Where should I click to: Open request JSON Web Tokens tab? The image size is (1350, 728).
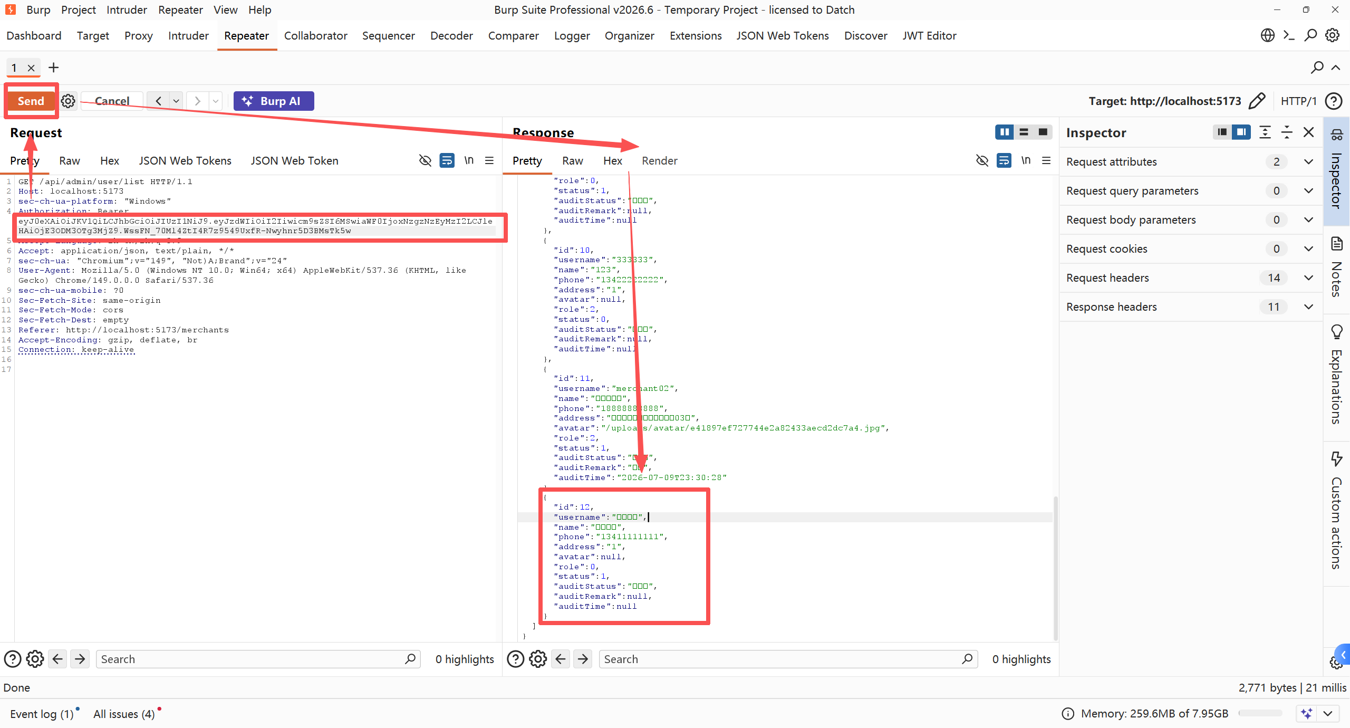click(x=185, y=160)
